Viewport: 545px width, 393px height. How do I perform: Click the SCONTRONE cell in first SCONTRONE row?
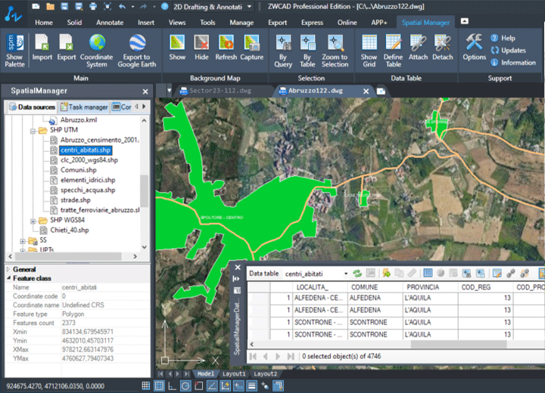[x=375, y=322]
